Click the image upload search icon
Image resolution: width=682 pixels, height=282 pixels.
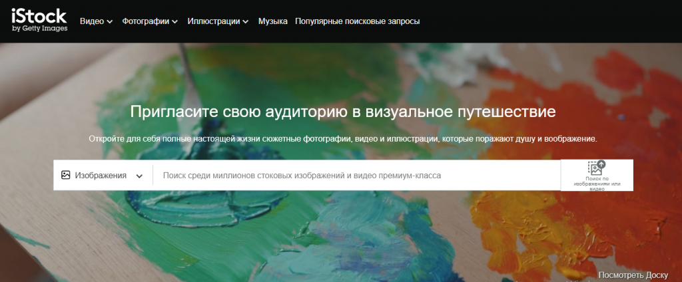(596, 168)
